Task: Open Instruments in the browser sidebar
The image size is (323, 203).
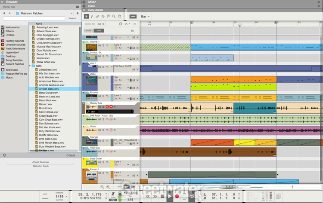Action: pos(12,27)
